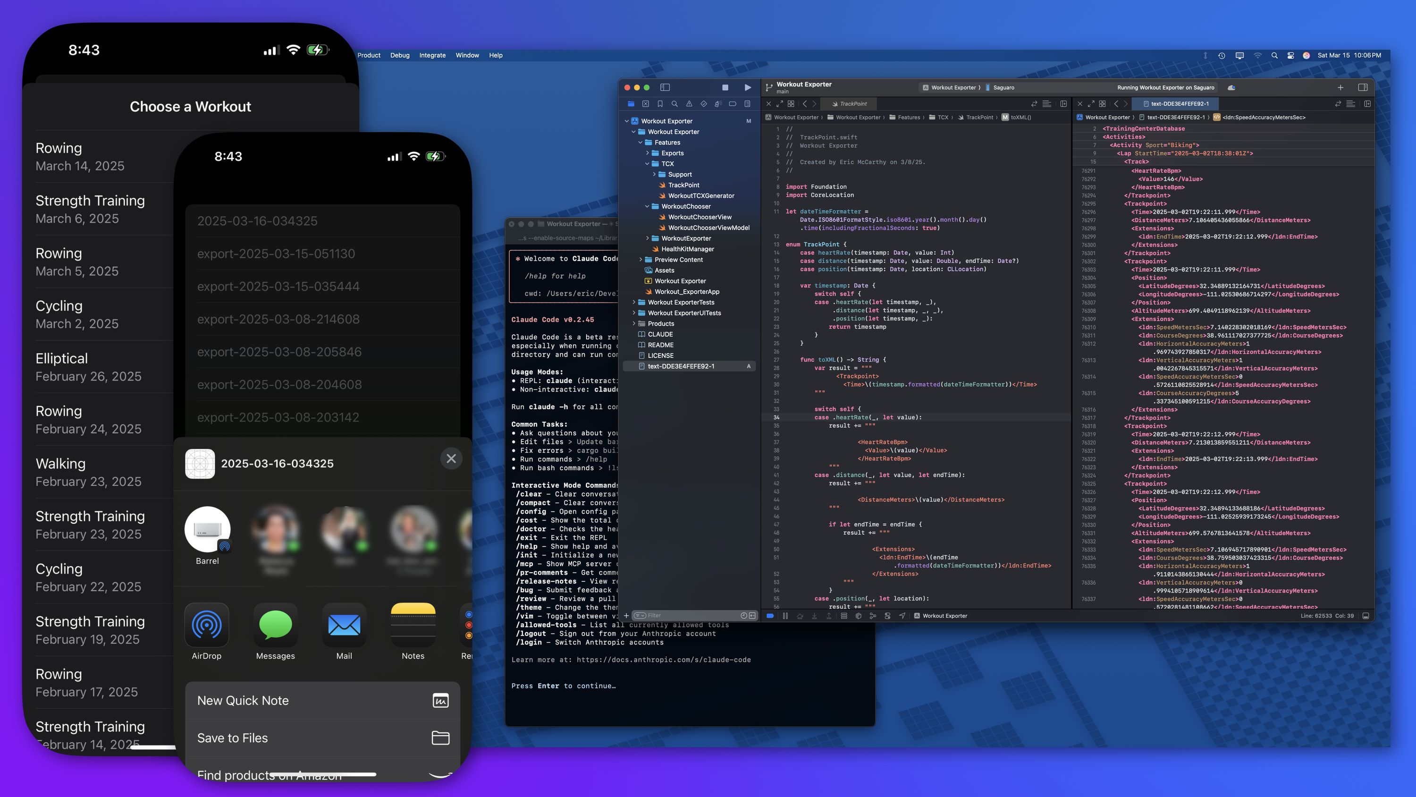Select the TrackPoint editor tab
Image resolution: width=1416 pixels, height=797 pixels.
pyautogui.click(x=849, y=104)
